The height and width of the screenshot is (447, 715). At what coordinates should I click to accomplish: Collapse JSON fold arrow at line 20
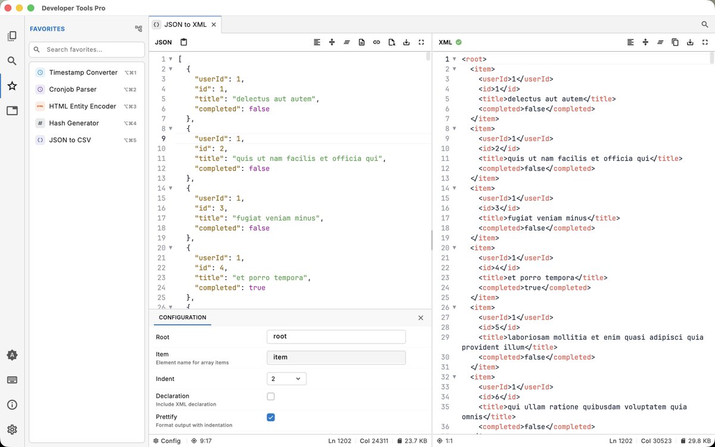(170, 248)
